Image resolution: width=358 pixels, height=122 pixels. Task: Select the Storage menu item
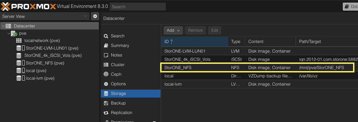130,94
